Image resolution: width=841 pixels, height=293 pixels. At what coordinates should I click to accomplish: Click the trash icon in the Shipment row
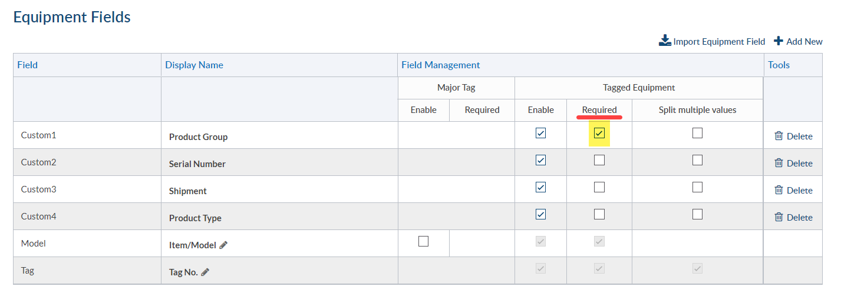coord(779,190)
